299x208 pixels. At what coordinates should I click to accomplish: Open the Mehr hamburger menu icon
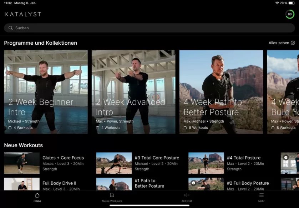click(x=261, y=195)
